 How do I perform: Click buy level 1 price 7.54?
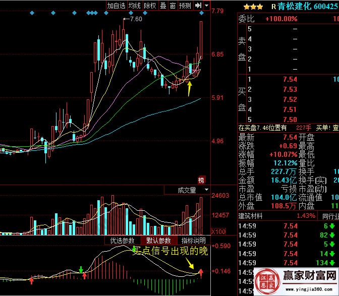click(x=290, y=79)
